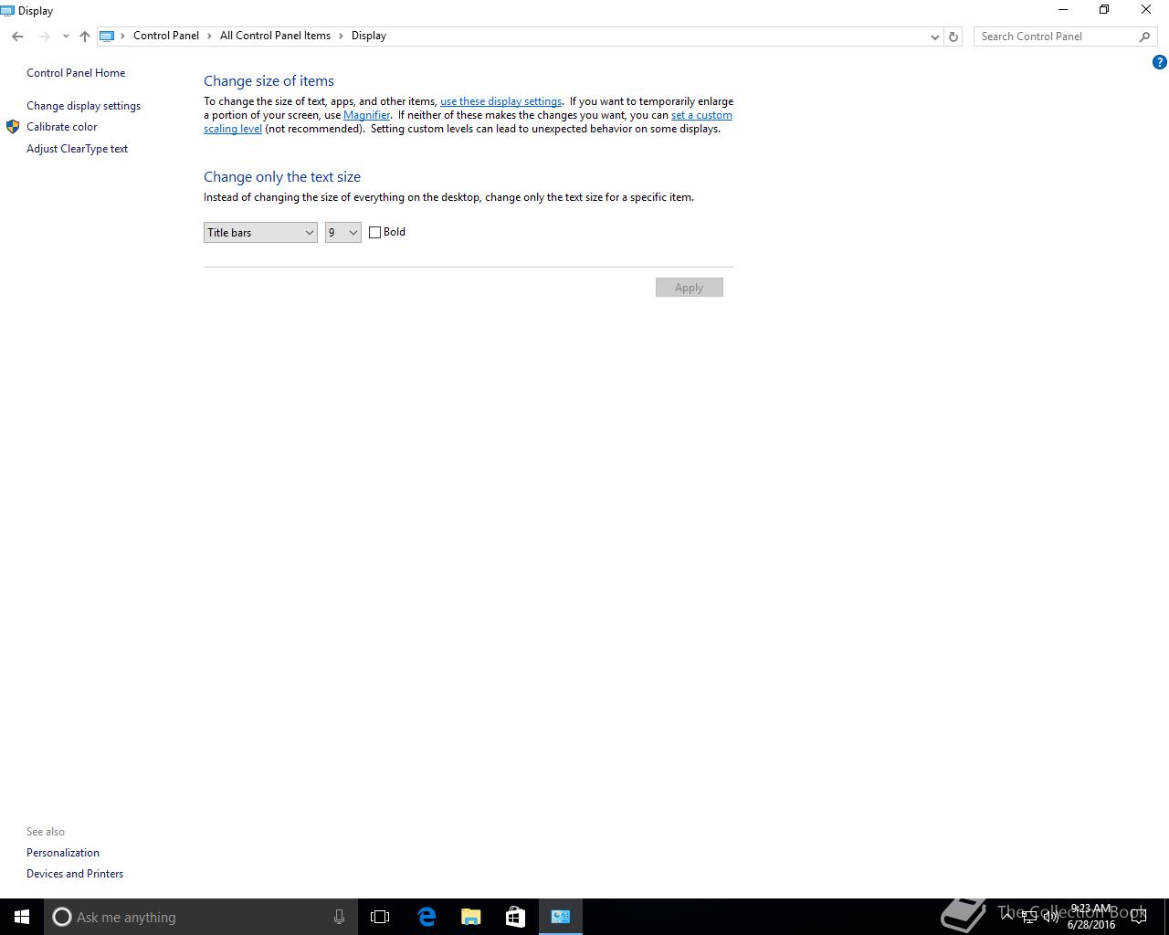Open File Explorer from the taskbar
The width and height of the screenshot is (1169, 935).
(471, 917)
